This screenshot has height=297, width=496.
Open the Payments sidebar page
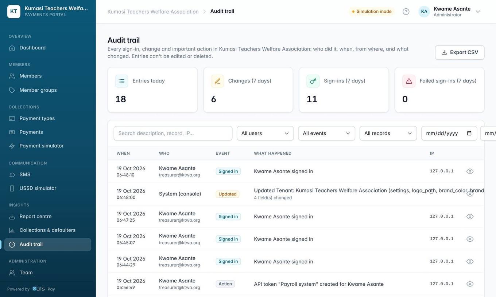click(48, 132)
